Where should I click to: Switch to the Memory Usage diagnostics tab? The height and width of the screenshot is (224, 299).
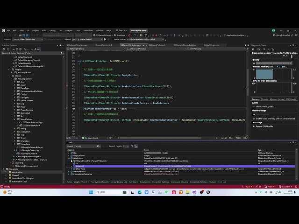(277, 99)
